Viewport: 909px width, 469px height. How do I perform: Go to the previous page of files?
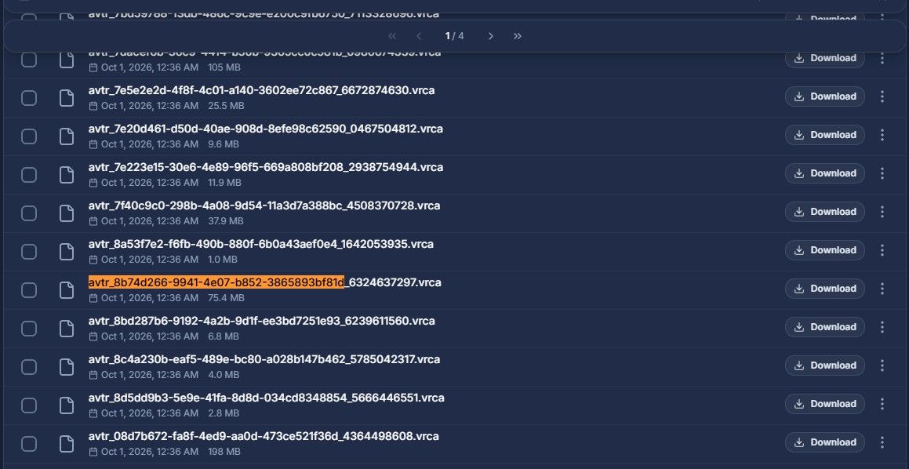point(419,36)
